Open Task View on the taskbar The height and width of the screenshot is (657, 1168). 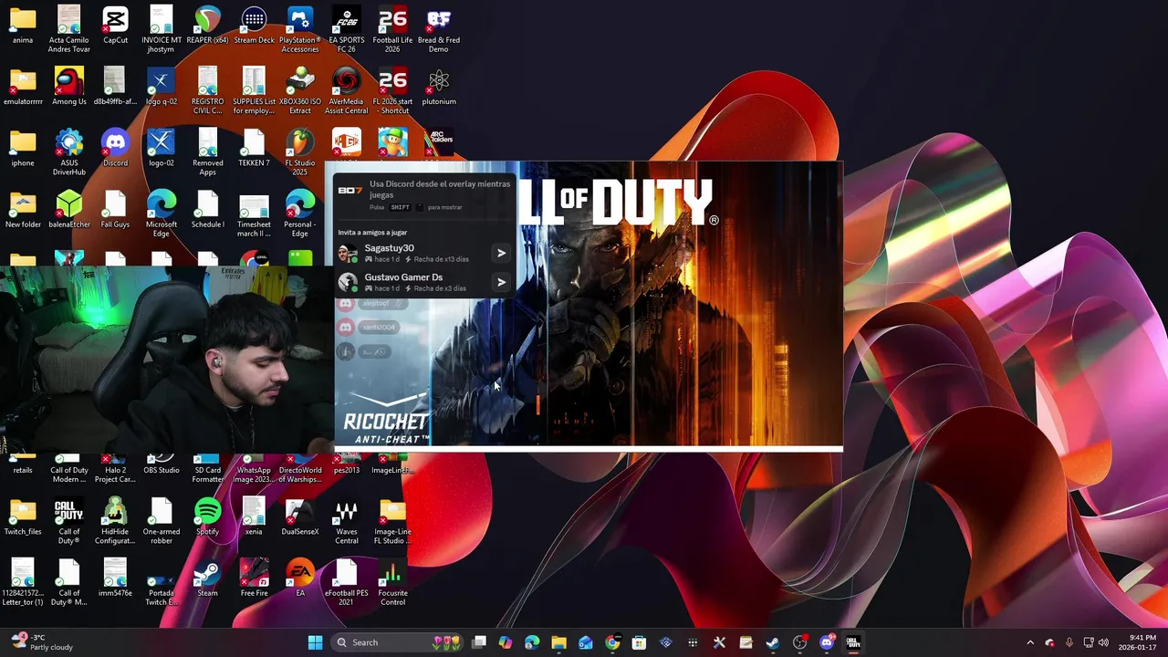479,642
